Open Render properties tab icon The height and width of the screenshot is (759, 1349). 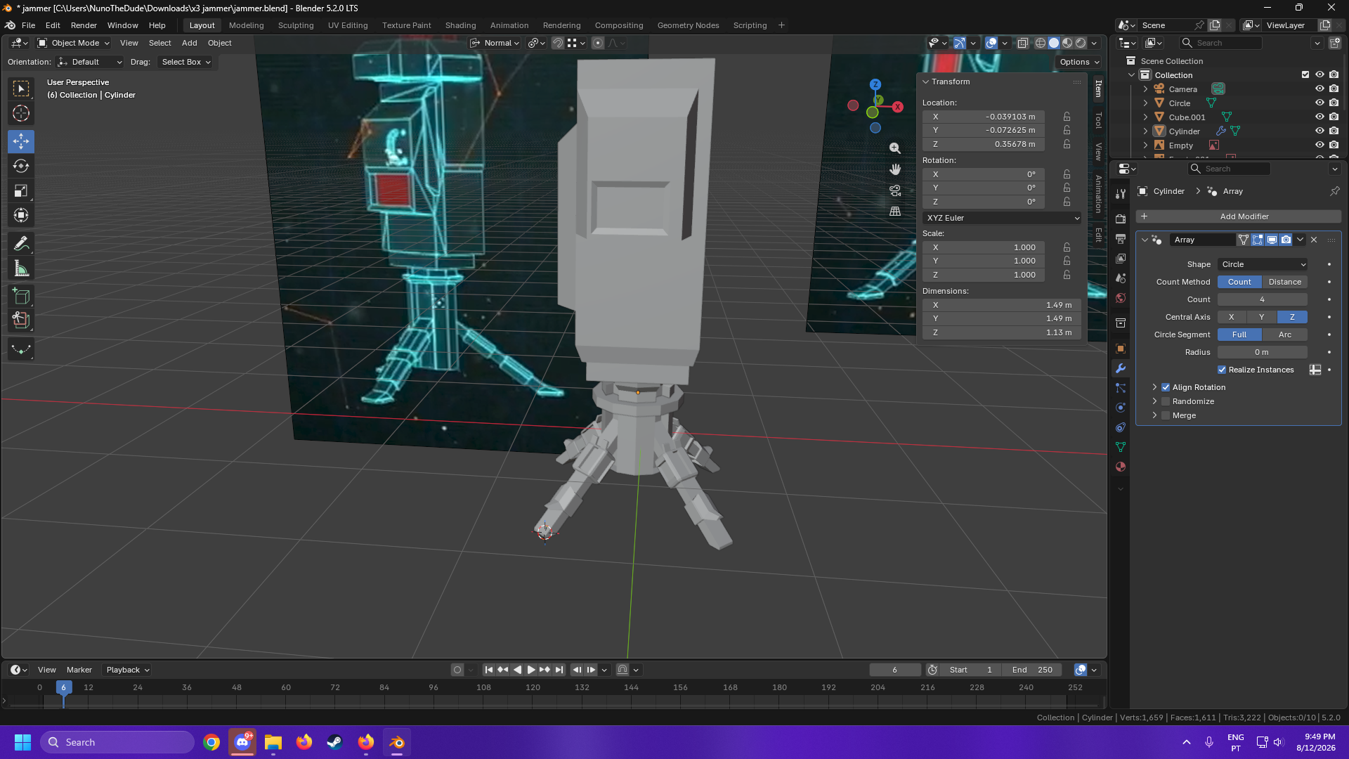pyautogui.click(x=1121, y=219)
